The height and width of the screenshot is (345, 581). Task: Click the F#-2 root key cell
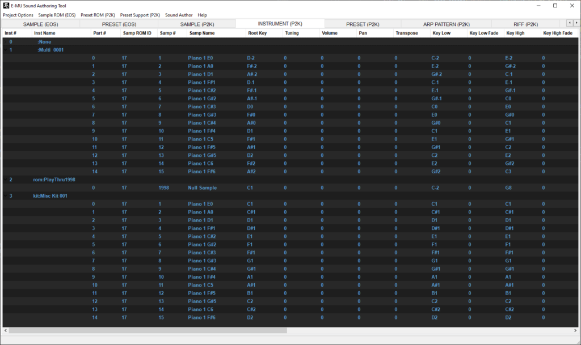click(x=252, y=66)
